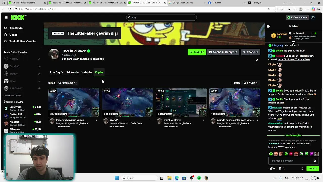Viewport: 323px width, 182px height.
Task: Select the Klipler tab
Action: pos(99,72)
